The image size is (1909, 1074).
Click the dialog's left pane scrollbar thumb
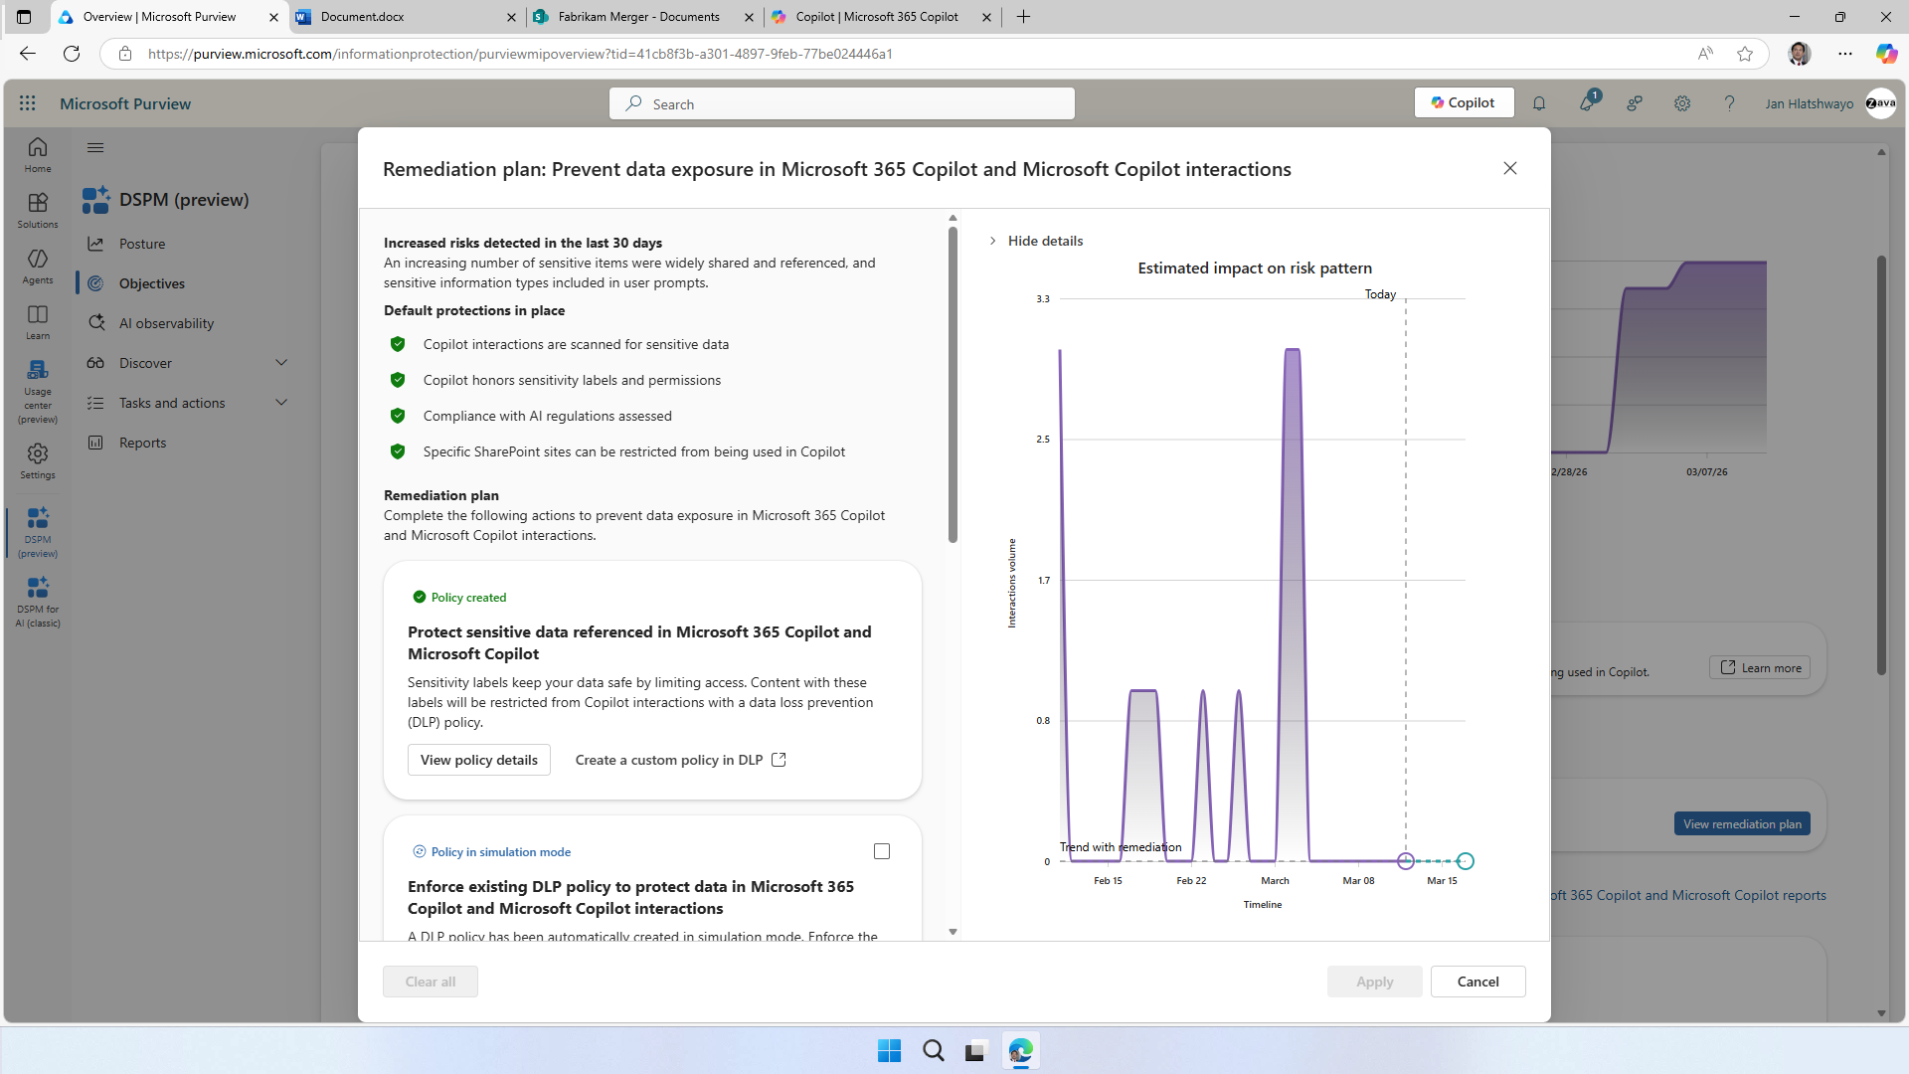pos(953,384)
